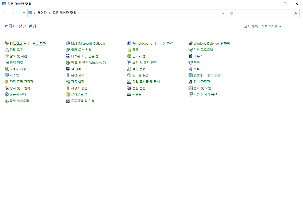Open the RemoteApp 및 데스크톱 연결 icon
The height and width of the screenshot is (210, 303).
(129, 43)
